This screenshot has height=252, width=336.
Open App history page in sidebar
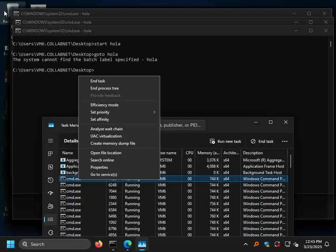point(51,180)
